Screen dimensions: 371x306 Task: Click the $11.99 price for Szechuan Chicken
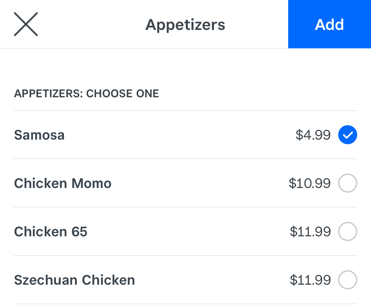click(310, 280)
